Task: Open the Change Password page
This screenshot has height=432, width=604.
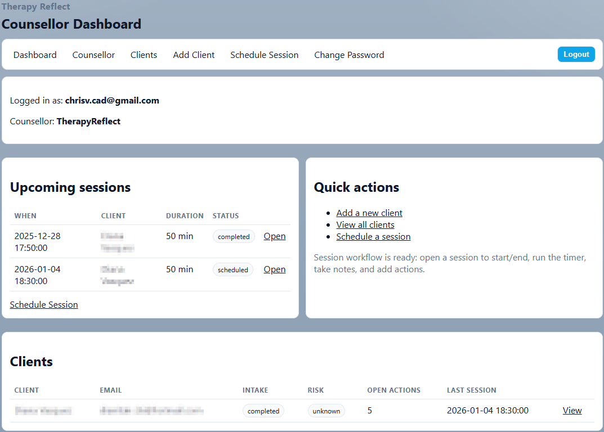Action: pos(349,55)
